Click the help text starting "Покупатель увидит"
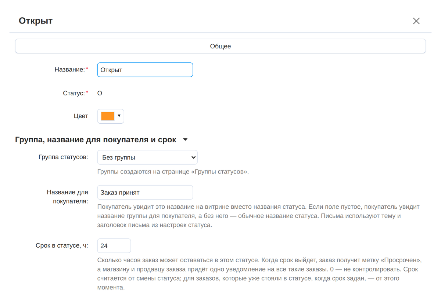 (258, 216)
